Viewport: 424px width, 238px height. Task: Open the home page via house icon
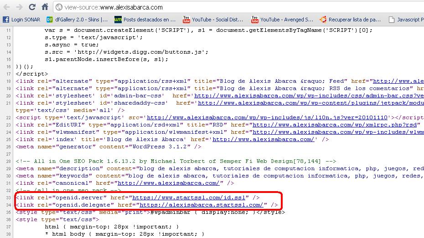click(x=45, y=7)
